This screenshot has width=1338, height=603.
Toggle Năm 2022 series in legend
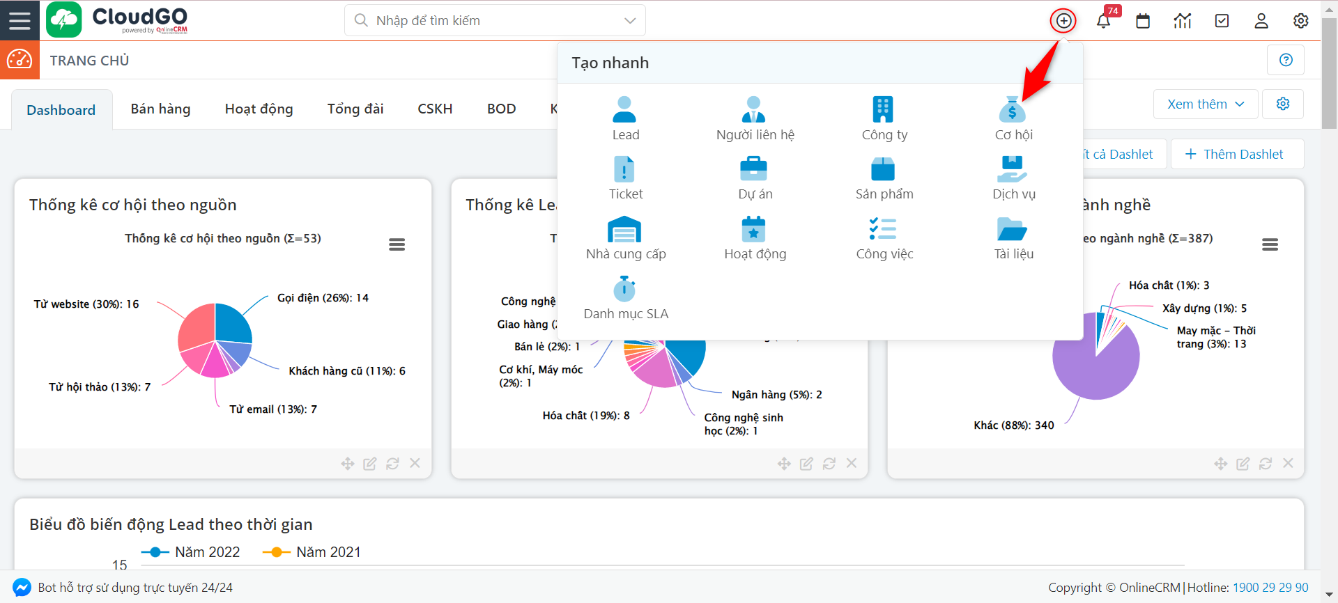(191, 552)
